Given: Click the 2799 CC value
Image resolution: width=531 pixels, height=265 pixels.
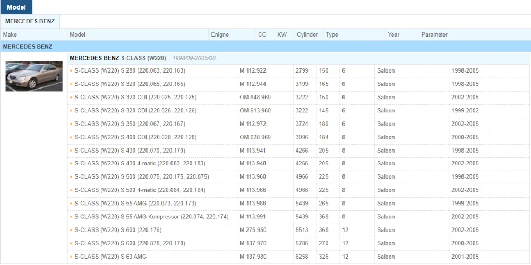Looking at the screenshot, I should (302, 71).
